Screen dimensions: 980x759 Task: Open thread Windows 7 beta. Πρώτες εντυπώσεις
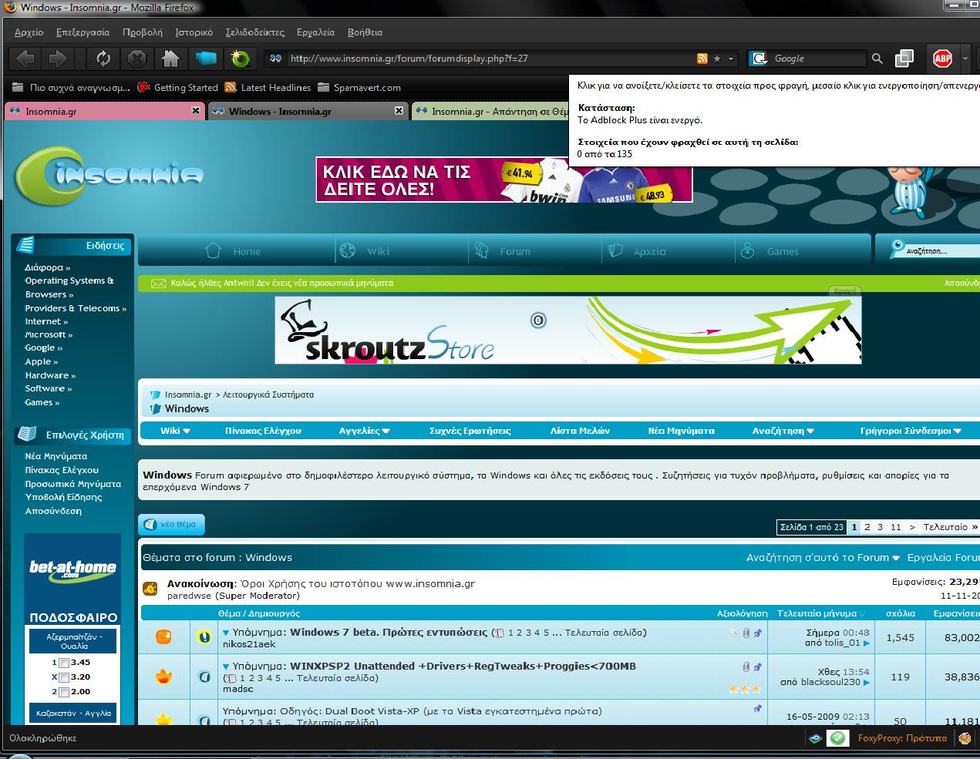pos(389,633)
